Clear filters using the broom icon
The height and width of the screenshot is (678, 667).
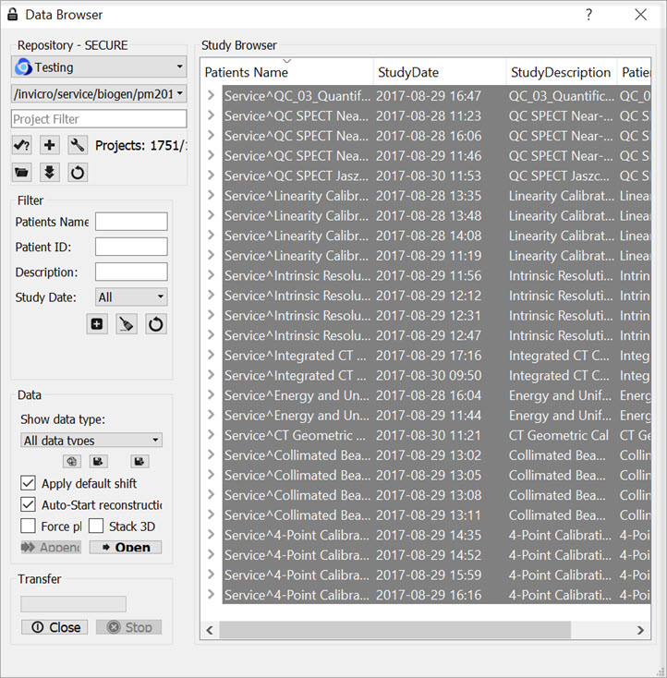127,324
